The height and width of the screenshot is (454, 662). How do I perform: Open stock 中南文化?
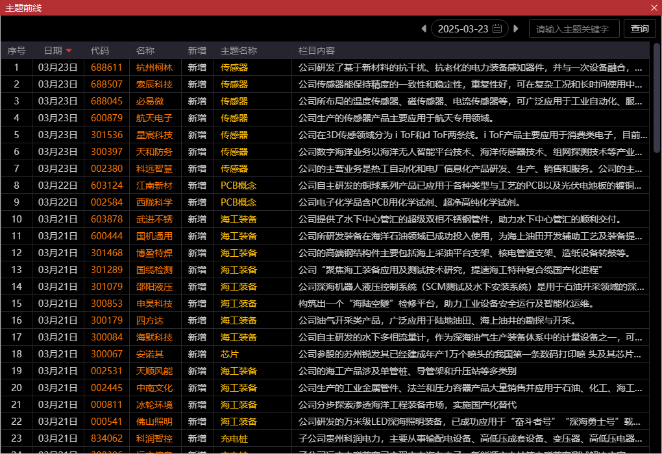coord(154,388)
